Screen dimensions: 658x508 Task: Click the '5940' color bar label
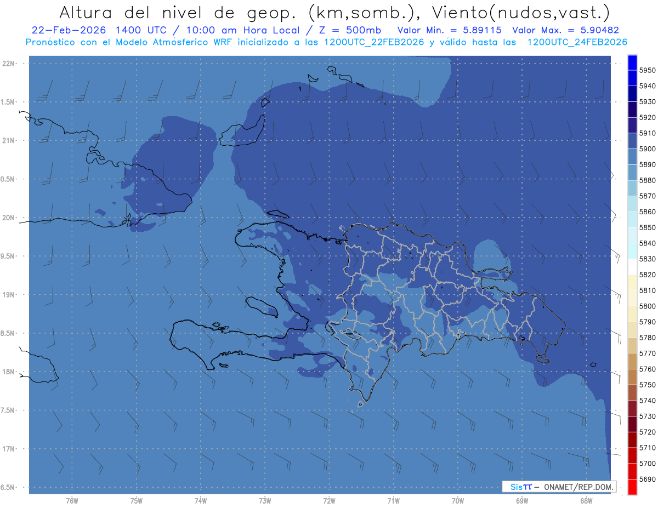tap(647, 86)
